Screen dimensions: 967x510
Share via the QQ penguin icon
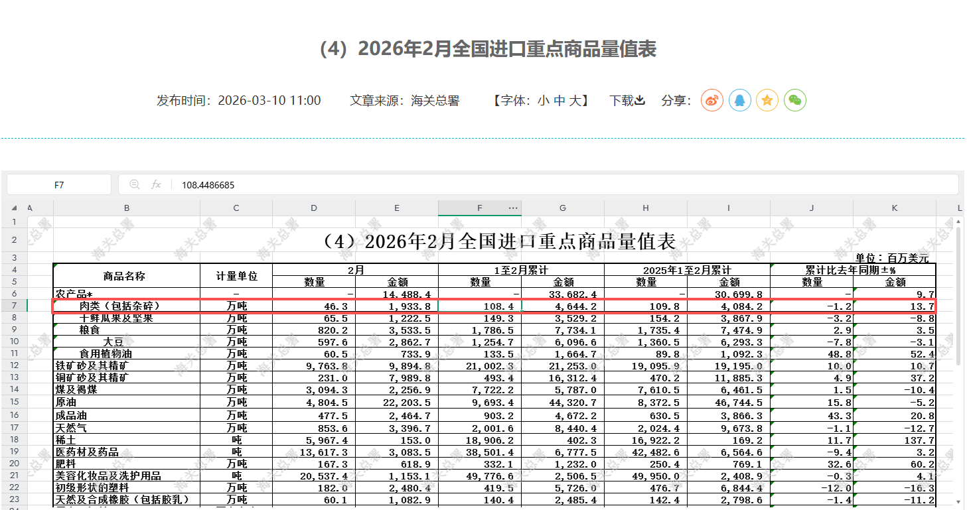pyautogui.click(x=740, y=100)
